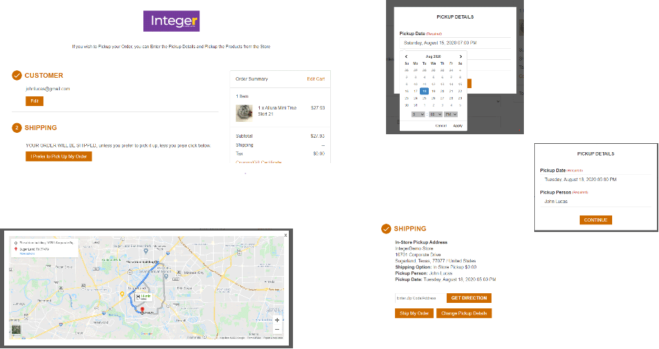Click the Integer logo
659x349 pixels.
(x=172, y=21)
